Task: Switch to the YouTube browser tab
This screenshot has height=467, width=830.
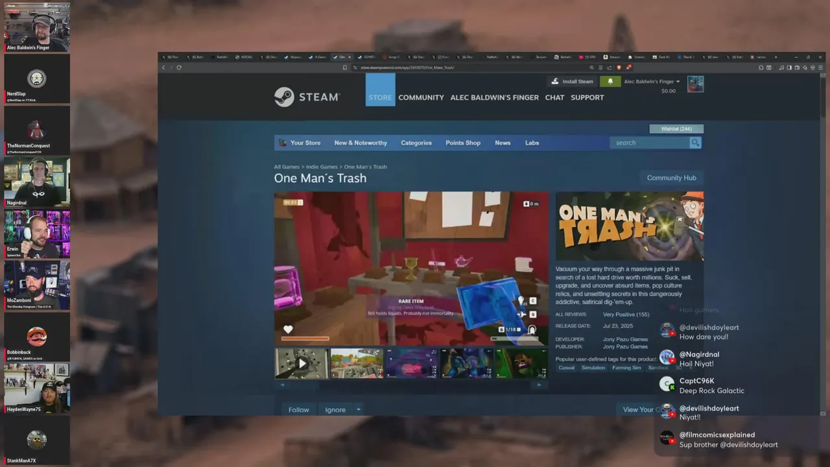Action: tap(589, 57)
